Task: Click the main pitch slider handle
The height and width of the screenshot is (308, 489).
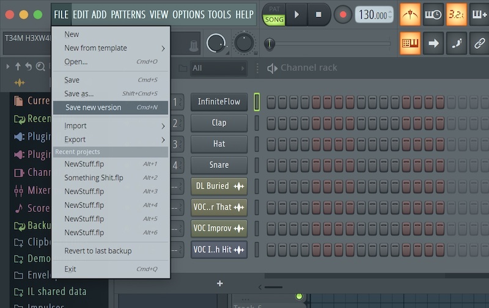Action: (269, 43)
